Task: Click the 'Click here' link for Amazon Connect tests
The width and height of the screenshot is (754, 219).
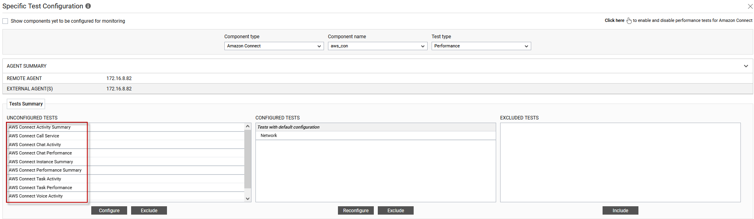Action: click(x=615, y=20)
